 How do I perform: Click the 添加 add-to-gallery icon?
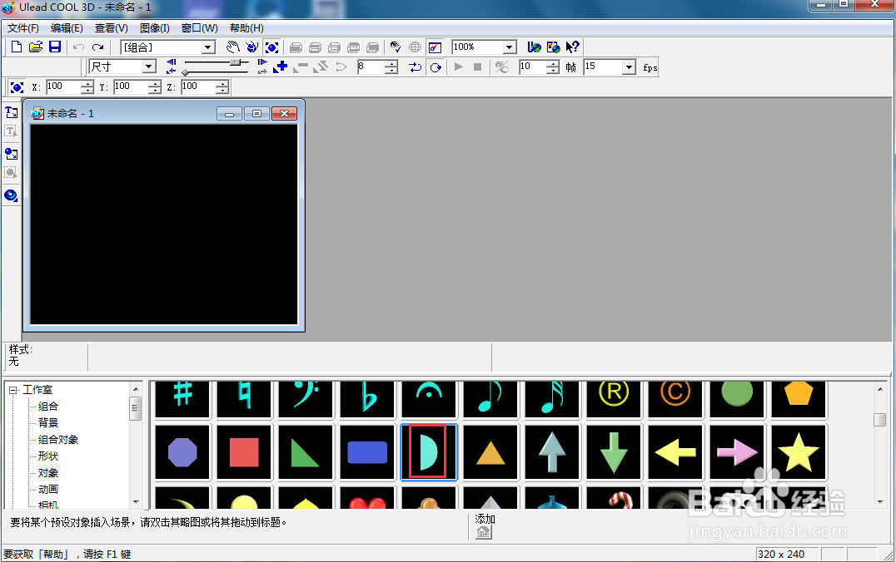[x=484, y=532]
